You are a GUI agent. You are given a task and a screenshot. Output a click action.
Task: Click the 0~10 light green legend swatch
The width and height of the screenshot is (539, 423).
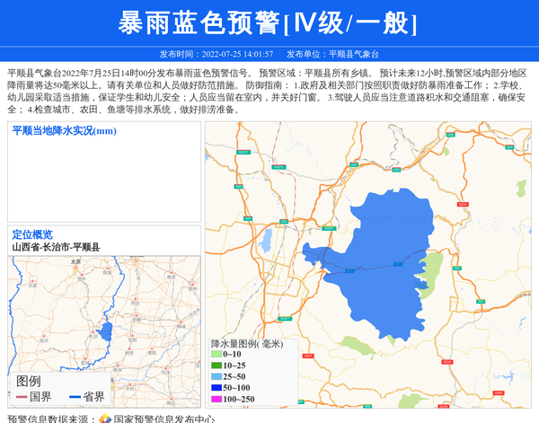(216, 355)
